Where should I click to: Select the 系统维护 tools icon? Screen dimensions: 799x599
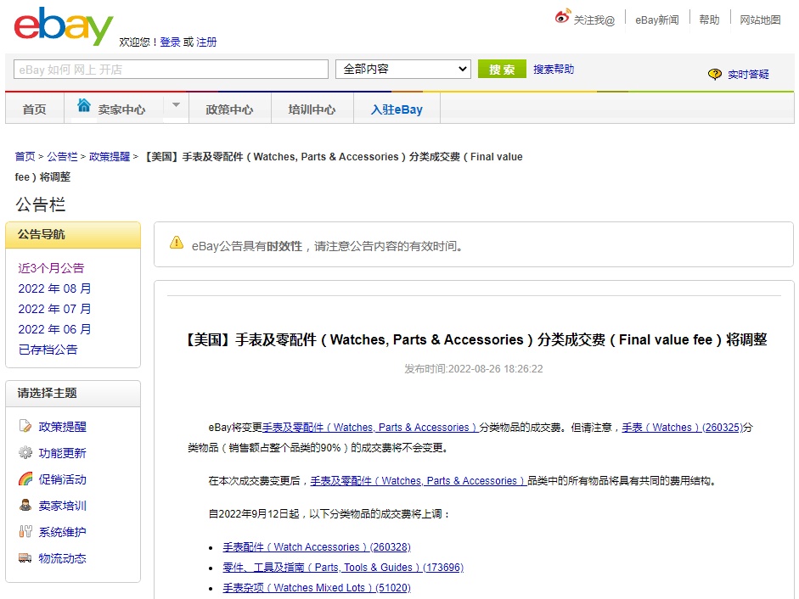[x=25, y=532]
